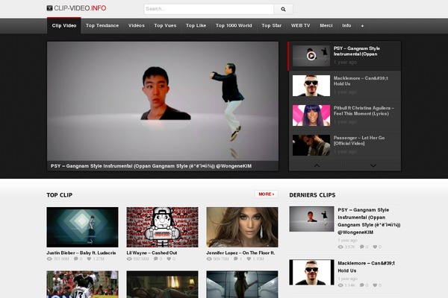Click PSY Gangnam Style Instrumental playlist title
Viewport: 448px width, 298px height.
point(357,51)
